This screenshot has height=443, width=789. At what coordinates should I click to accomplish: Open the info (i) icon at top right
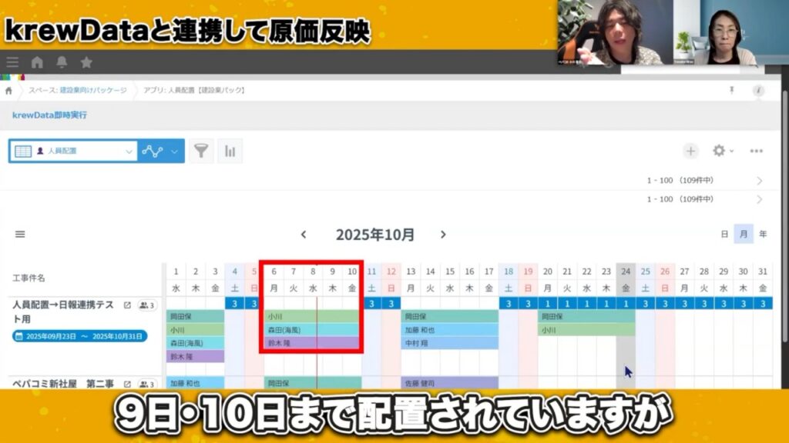tap(759, 89)
